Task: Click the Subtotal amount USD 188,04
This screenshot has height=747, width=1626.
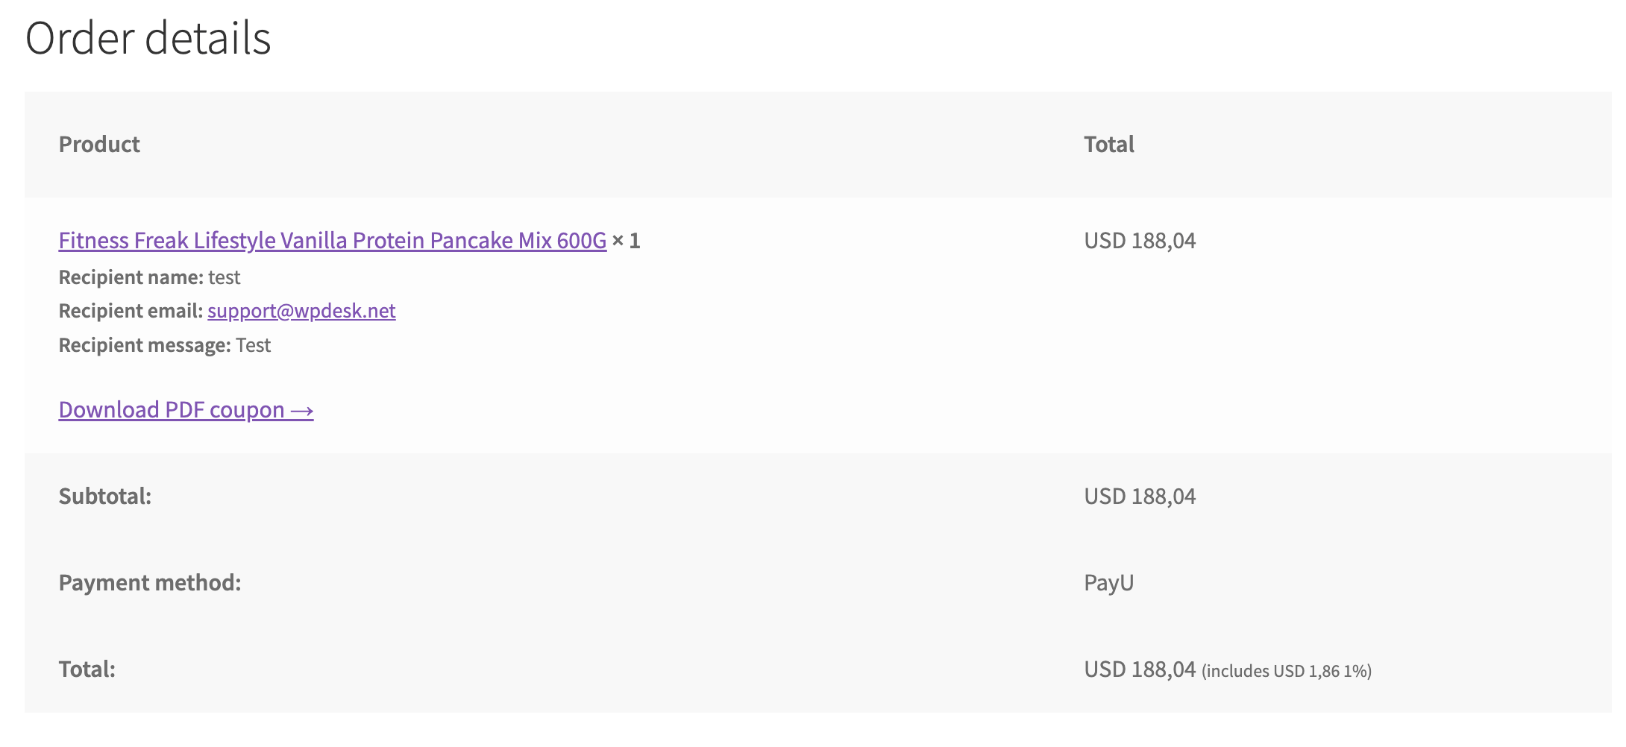Action: (1140, 496)
